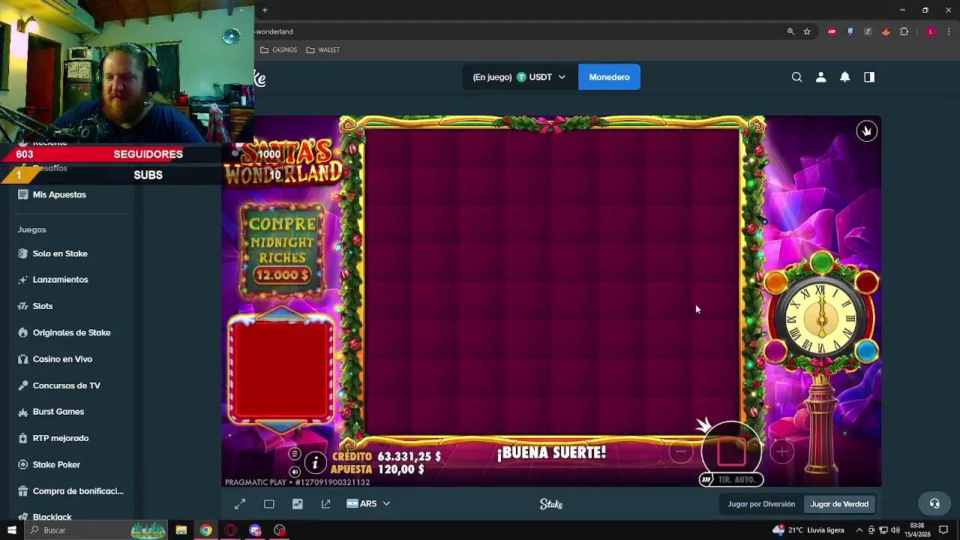The image size is (960, 540).
Task: Open your profile with the person icon
Action: [820, 76]
